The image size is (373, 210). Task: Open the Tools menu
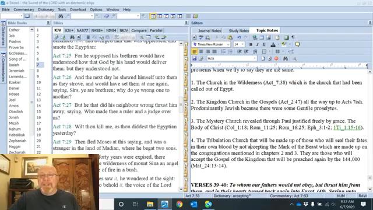pyautogui.click(x=62, y=9)
